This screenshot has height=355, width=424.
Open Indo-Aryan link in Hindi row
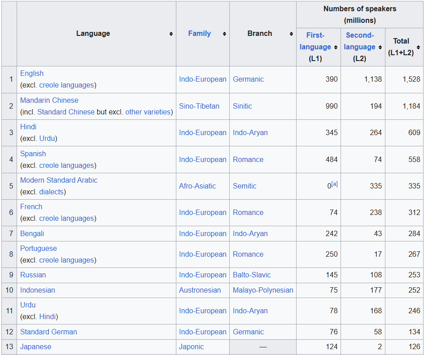click(250, 132)
